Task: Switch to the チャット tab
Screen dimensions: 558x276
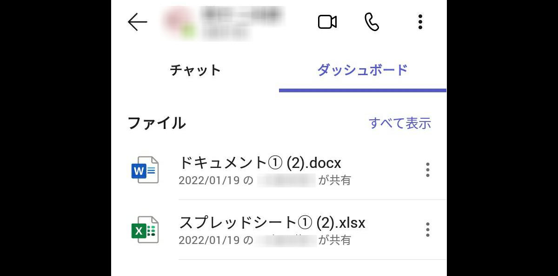Action: [x=195, y=70]
